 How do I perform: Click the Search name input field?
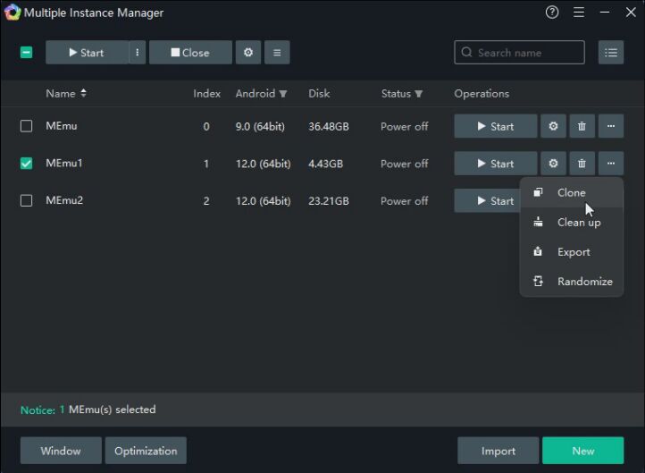tap(527, 53)
